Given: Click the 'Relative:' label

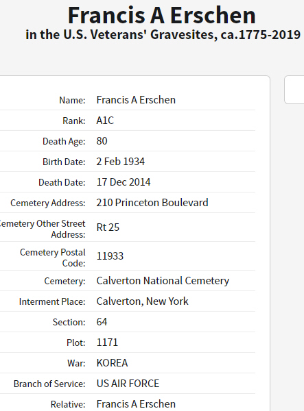Looking at the screenshot, I should (x=68, y=404).
